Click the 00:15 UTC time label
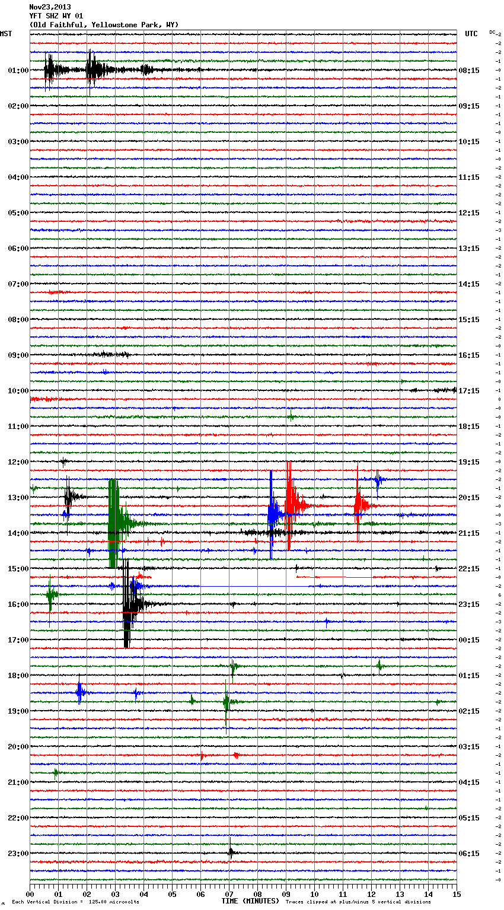 pos(469,639)
